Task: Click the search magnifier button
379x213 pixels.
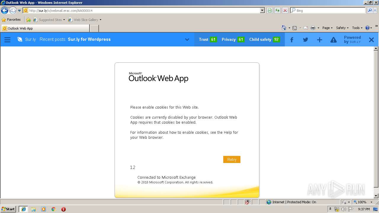Action: (x=370, y=10)
